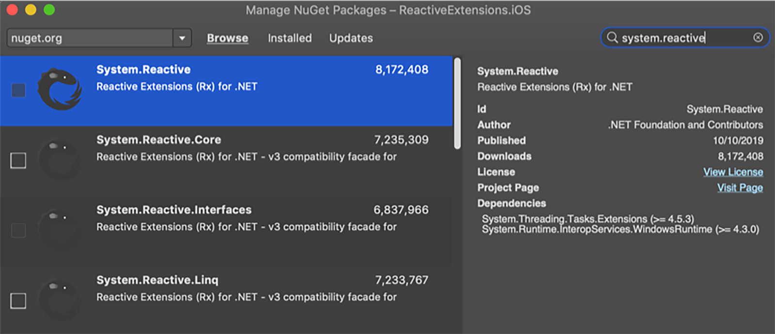Screen dimensions: 775x334
Task: Click the nuget.org source combo box
Action: coord(90,38)
